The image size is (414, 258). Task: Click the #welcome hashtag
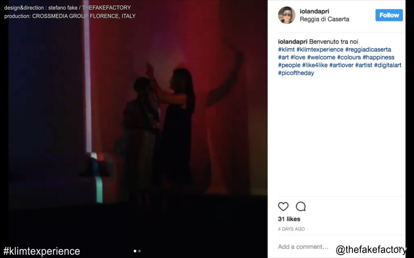[x=321, y=57]
